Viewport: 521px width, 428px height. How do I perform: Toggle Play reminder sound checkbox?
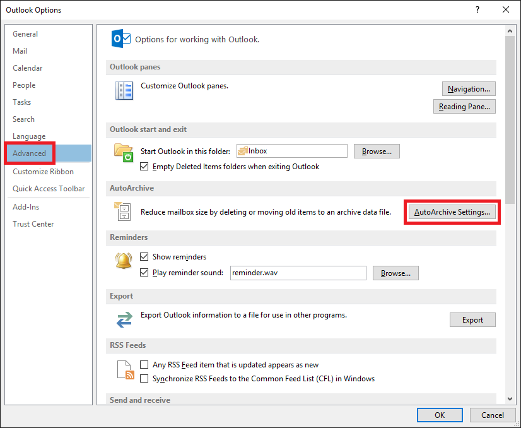[144, 273]
